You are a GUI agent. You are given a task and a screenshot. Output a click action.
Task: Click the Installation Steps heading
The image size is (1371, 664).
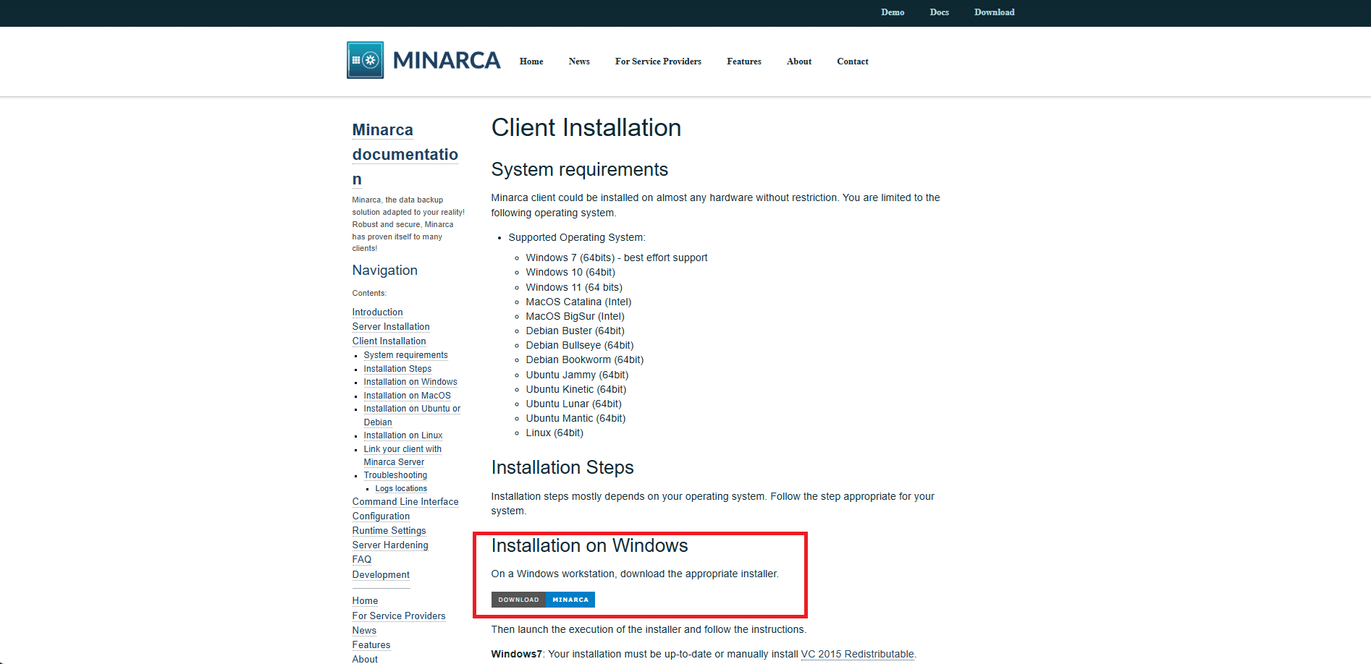(x=562, y=467)
